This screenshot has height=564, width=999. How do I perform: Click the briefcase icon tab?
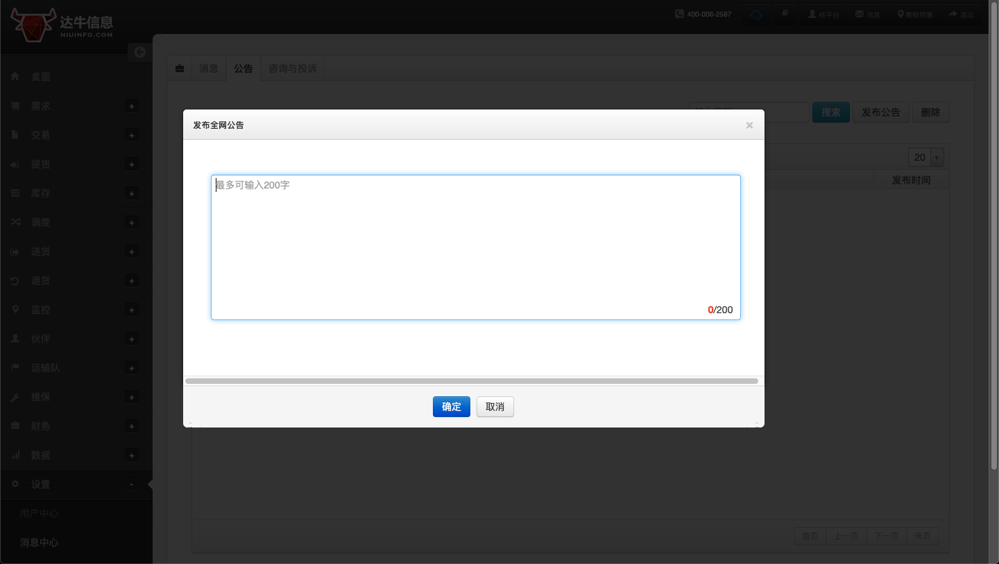[x=180, y=69]
